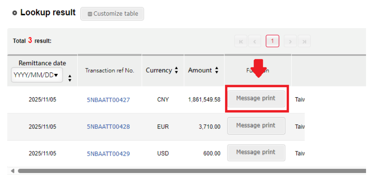The width and height of the screenshot is (369, 175).
Task: Click the 1,861,549.58 amount cell
Action: tap(204, 100)
